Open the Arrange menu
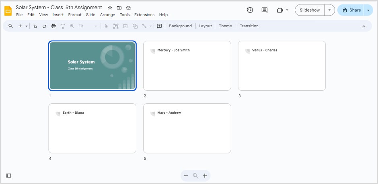Viewport: 378px width, 184px height. coord(107,15)
